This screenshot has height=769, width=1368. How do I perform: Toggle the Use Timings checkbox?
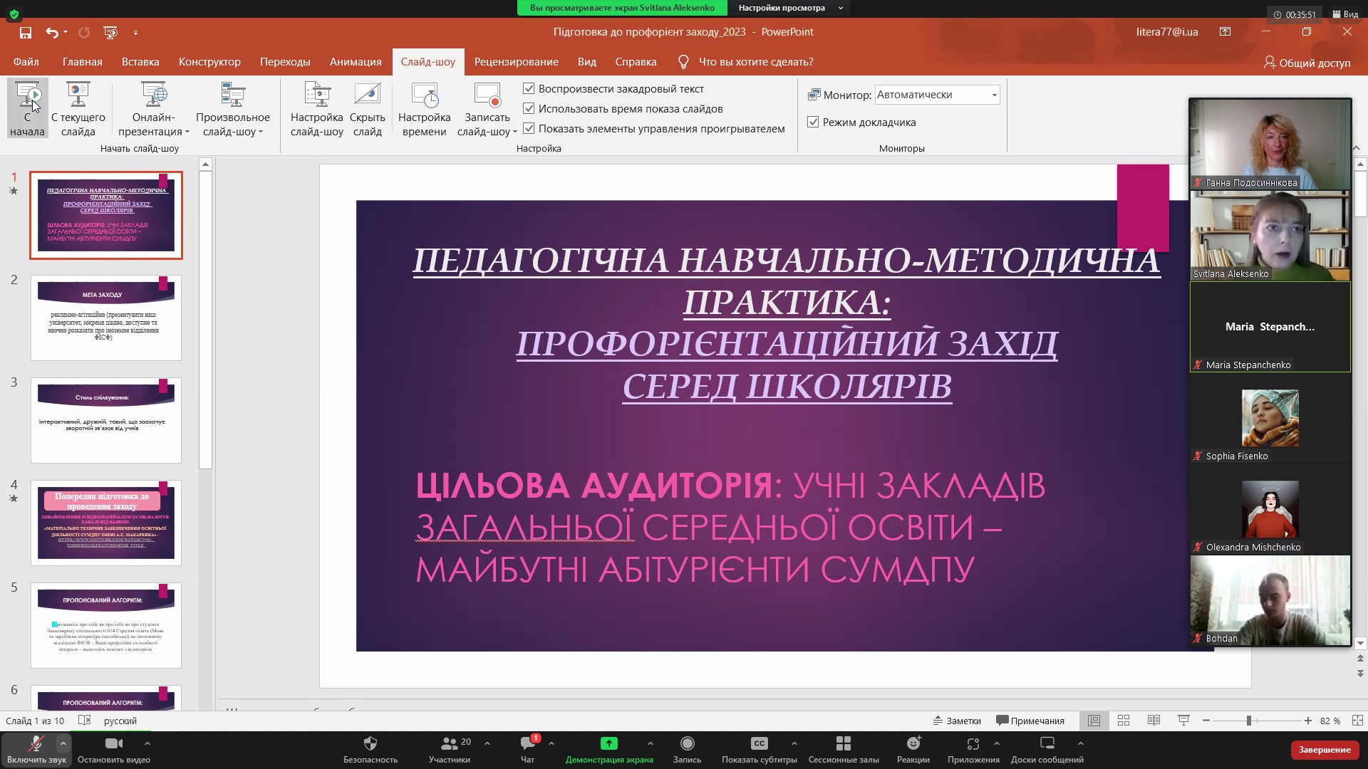[x=529, y=109]
